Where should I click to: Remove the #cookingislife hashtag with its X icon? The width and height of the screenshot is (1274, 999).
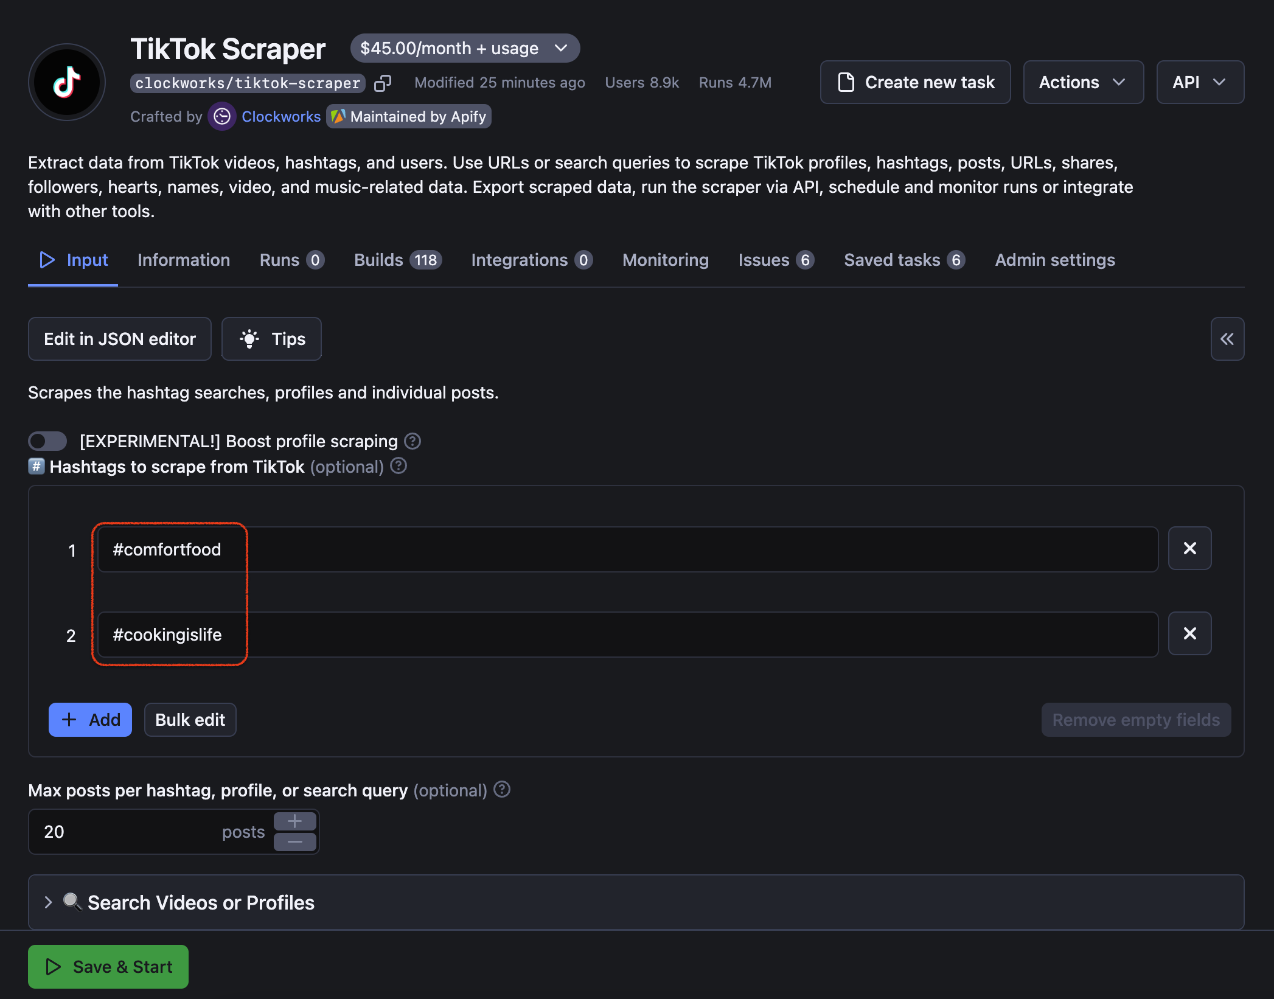pos(1189,633)
